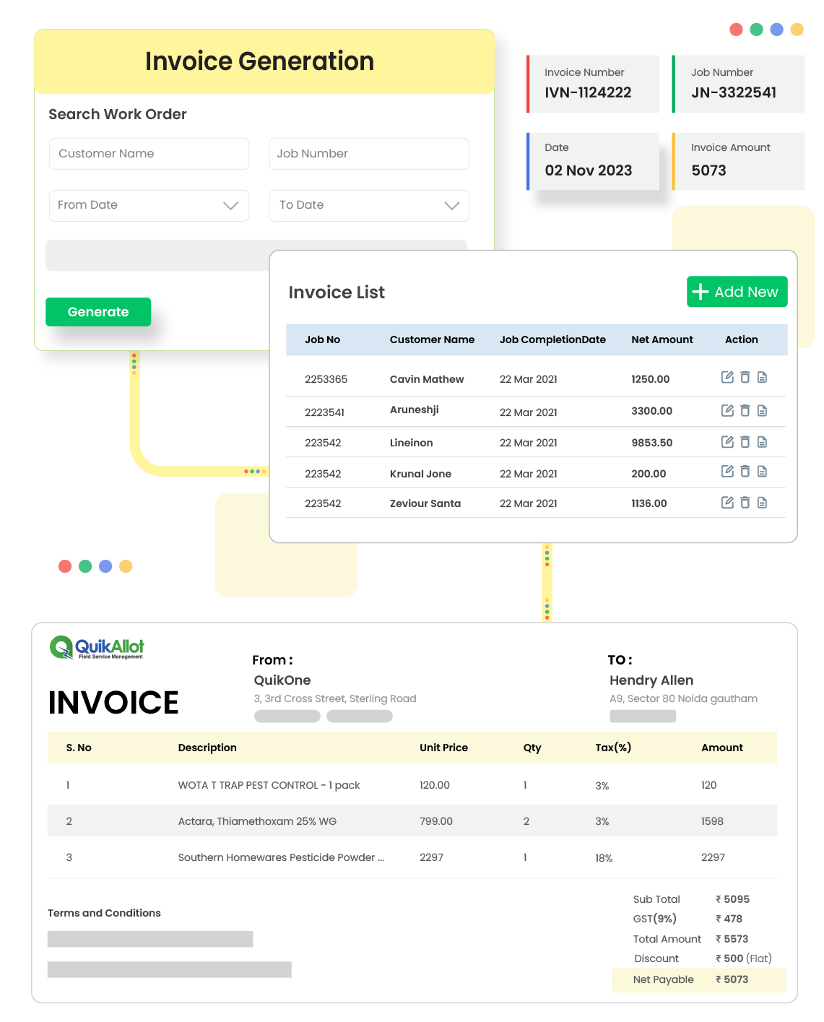Delete the Lineinon invoice
The width and height of the screenshot is (824, 1022).
point(745,441)
